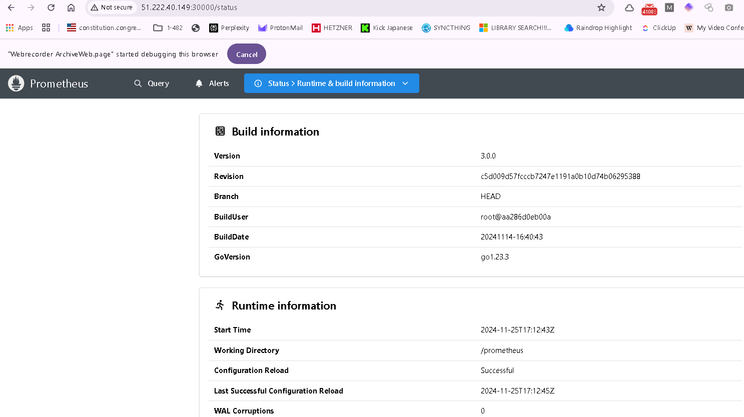This screenshot has width=744, height=417.
Task: Open the Perplexity bookmark
Action: (x=229, y=28)
